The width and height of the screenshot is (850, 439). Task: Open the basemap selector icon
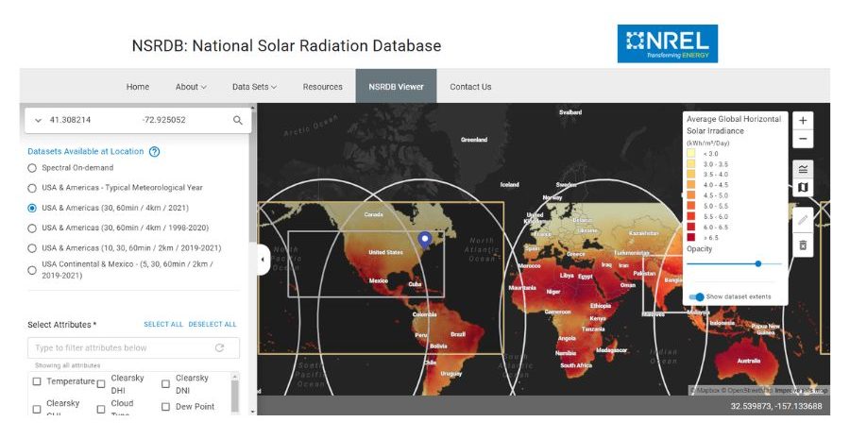(x=802, y=188)
